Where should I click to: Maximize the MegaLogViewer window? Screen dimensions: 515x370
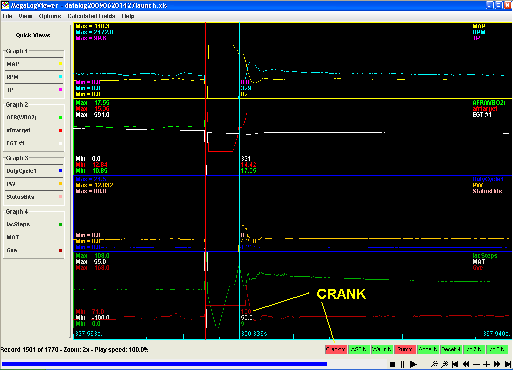(498, 5)
